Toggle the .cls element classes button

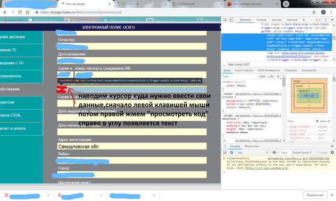tap(272, 76)
